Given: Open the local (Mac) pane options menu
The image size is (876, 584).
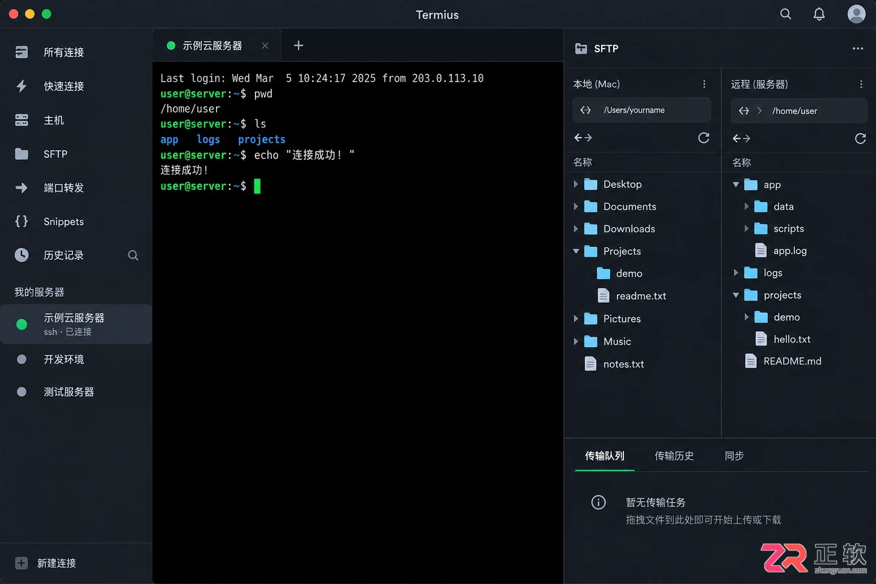Looking at the screenshot, I should click(704, 84).
